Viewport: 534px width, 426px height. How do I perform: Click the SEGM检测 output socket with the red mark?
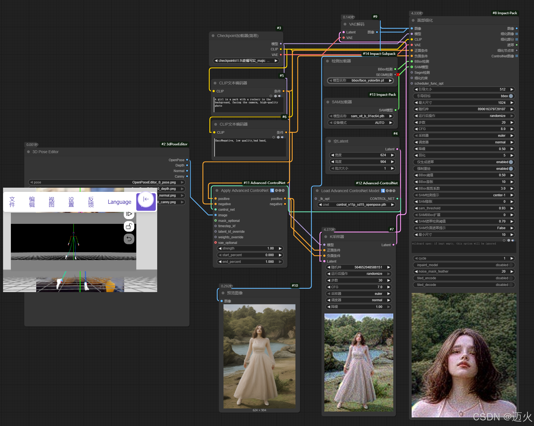[x=395, y=75]
